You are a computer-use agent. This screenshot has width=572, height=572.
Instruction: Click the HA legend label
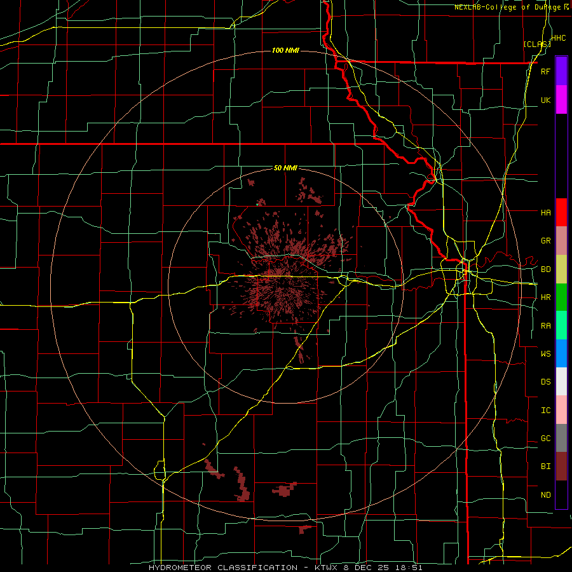point(545,213)
